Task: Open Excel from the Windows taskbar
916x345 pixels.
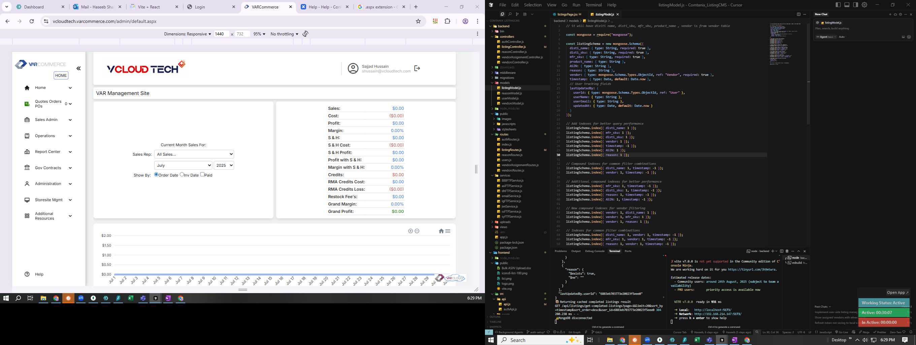Action: tap(697, 340)
